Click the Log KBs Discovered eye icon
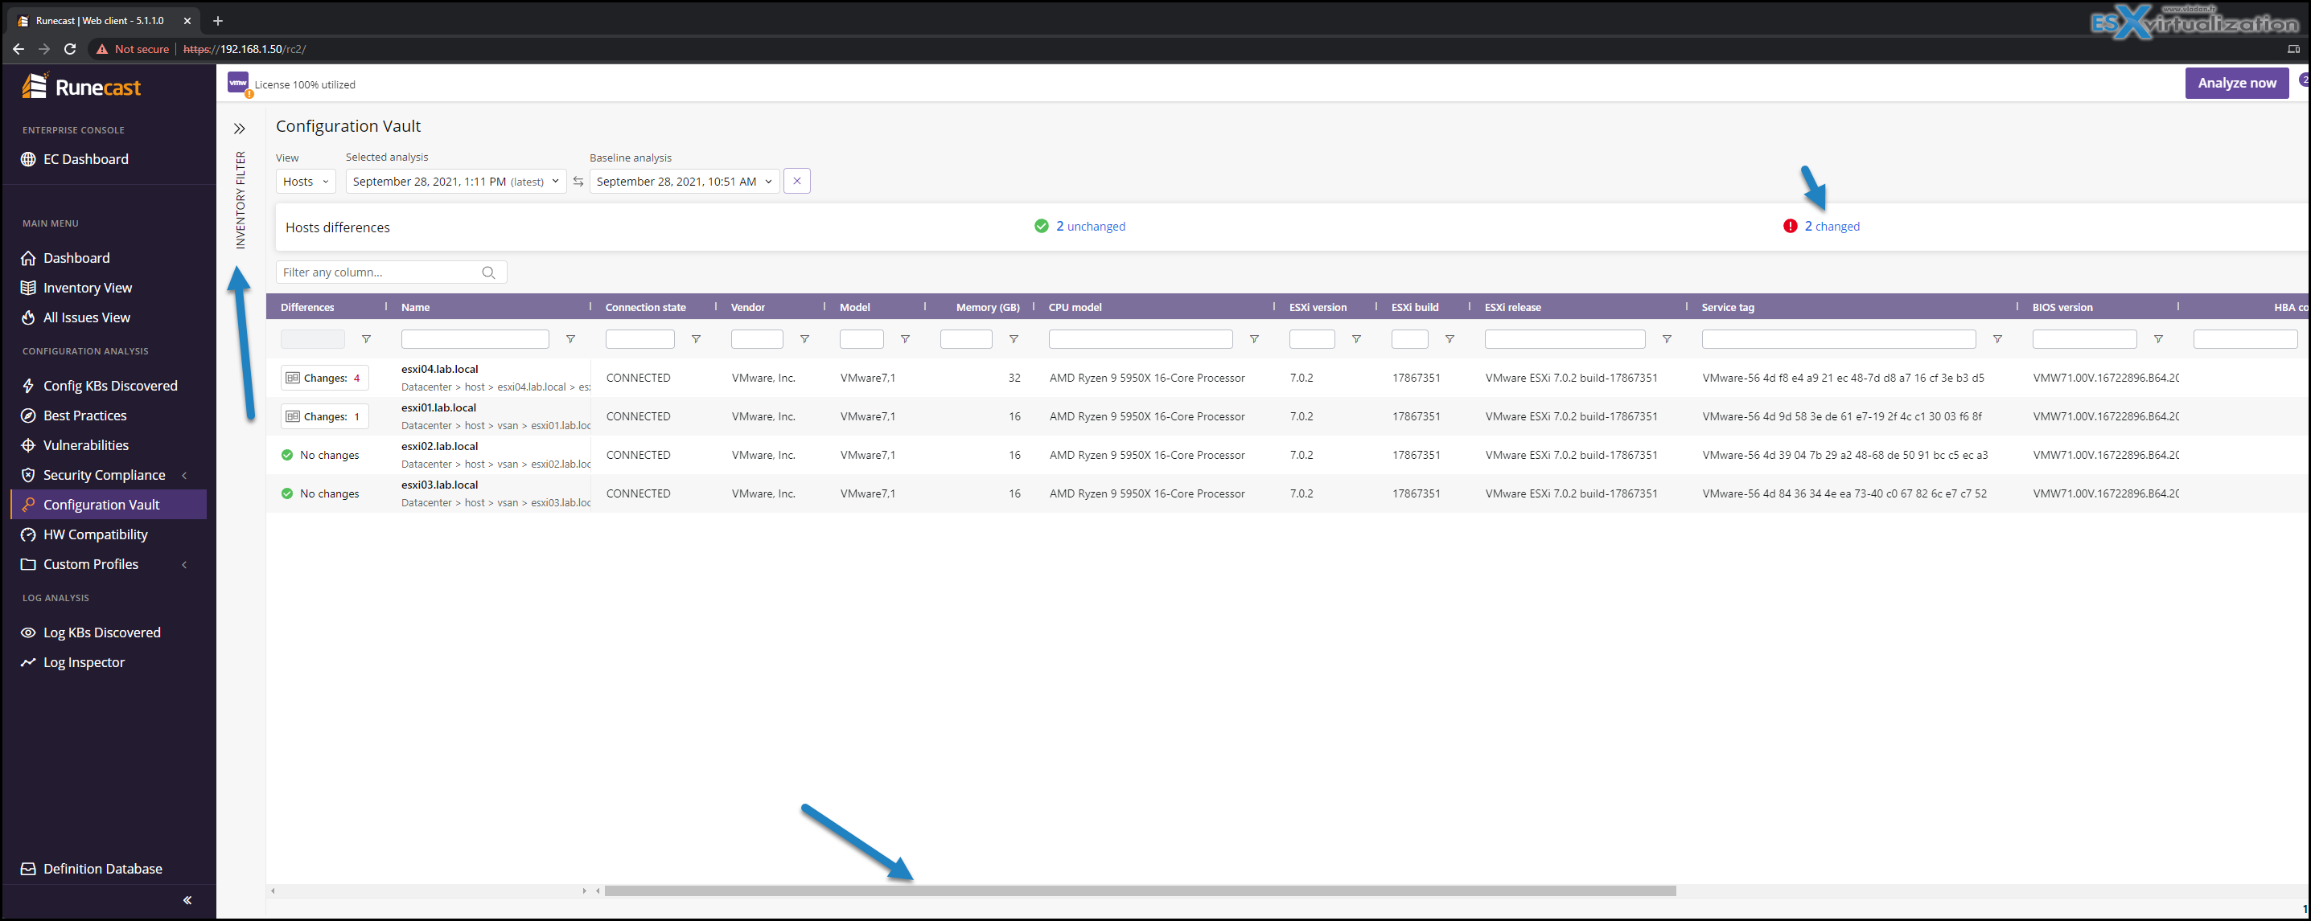 click(28, 632)
